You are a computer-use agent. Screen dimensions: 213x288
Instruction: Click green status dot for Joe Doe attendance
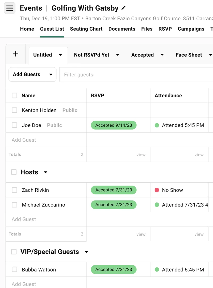[x=157, y=125]
